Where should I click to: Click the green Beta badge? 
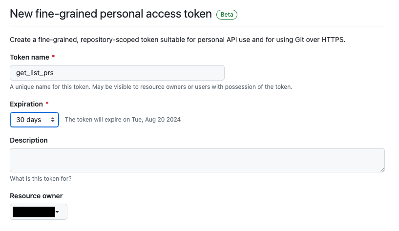pyautogui.click(x=227, y=15)
